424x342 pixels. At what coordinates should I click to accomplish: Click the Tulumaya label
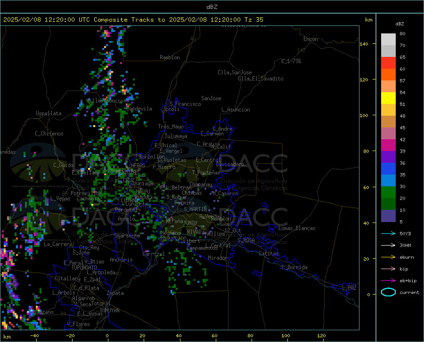pyautogui.click(x=176, y=136)
